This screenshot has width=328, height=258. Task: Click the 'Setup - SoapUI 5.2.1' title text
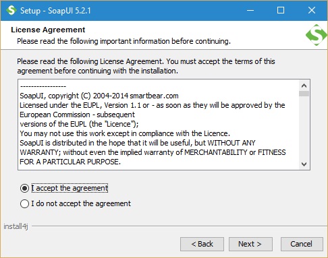[x=55, y=11]
